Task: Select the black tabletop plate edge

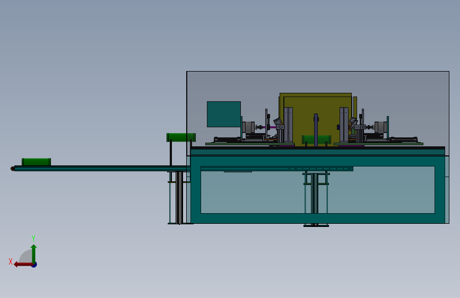Action: tap(318, 148)
